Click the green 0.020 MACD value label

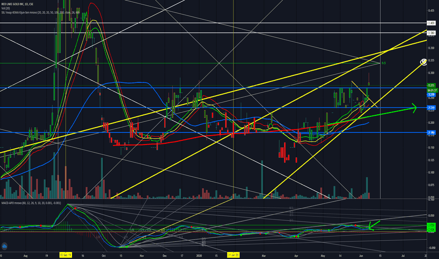431,225
